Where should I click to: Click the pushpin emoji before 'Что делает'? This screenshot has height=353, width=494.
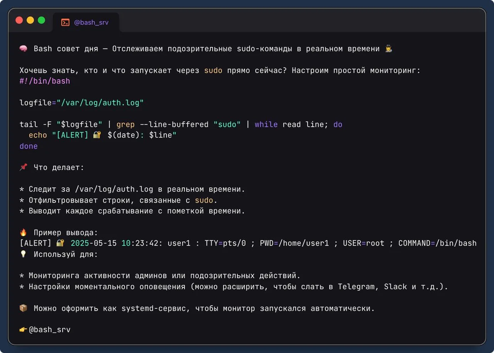(x=24, y=168)
